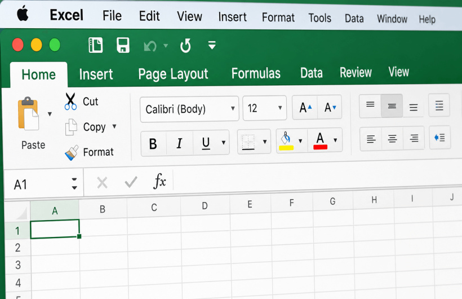The image size is (462, 299).
Task: Expand the Paste options arrow
Action: click(50, 114)
